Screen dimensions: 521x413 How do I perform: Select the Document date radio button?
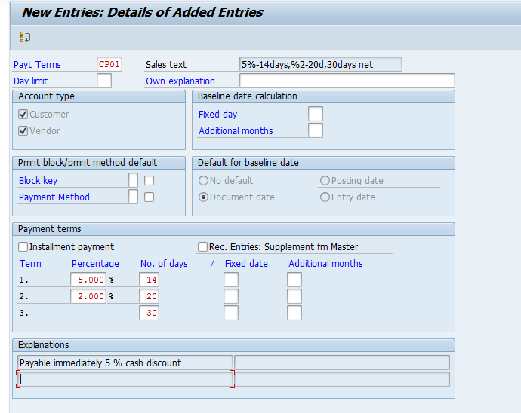[x=203, y=197]
